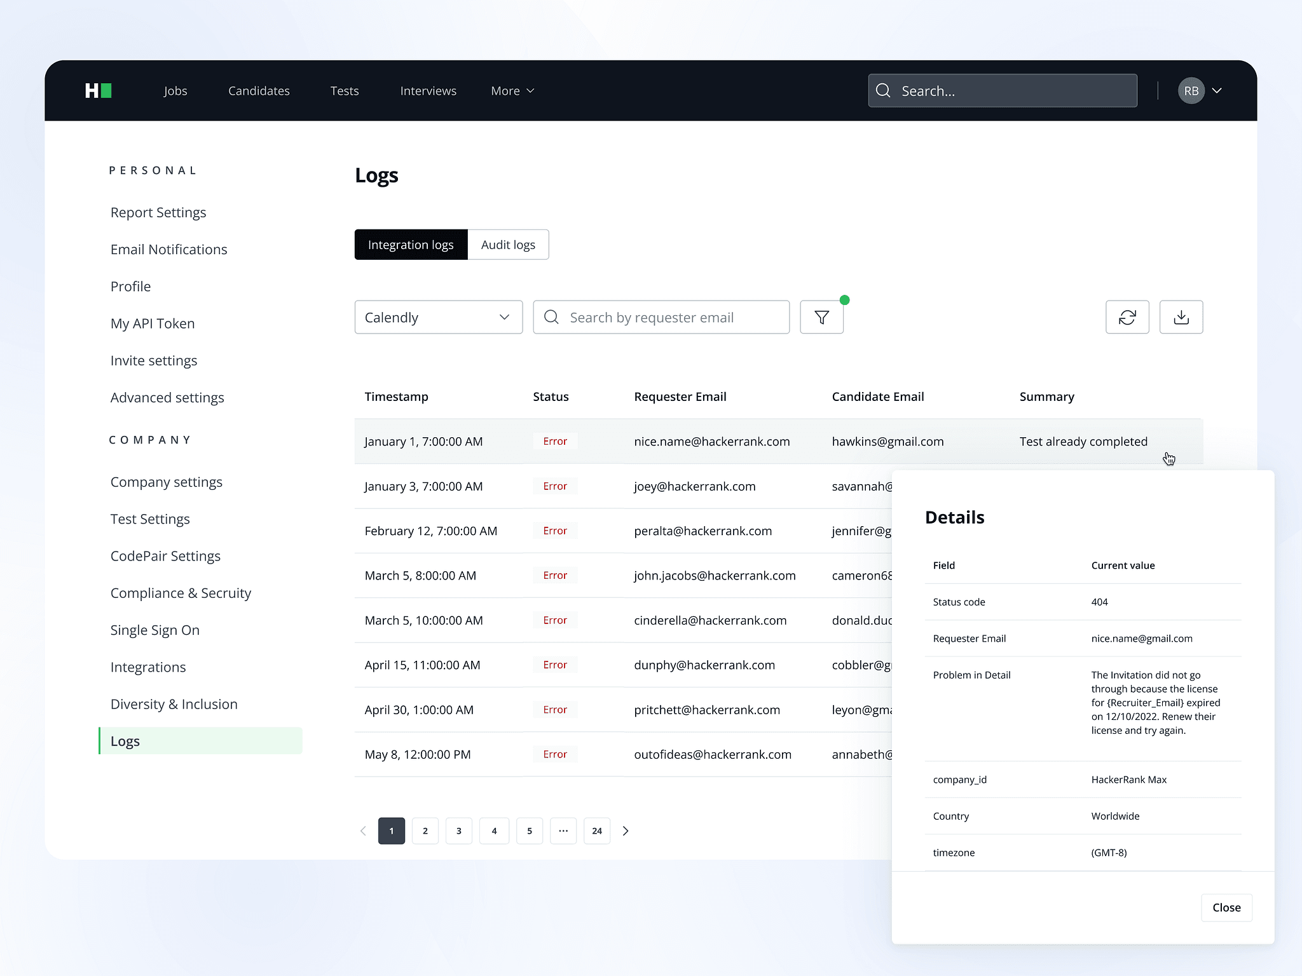Open Candidates in the top navigation
Image resolution: width=1302 pixels, height=976 pixels.
click(259, 91)
